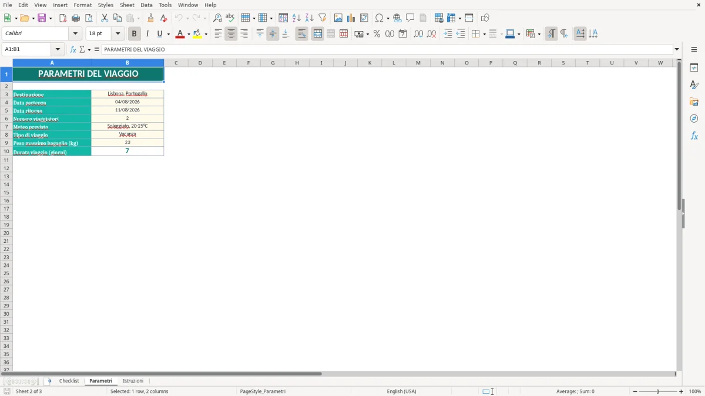Open the Font Color dropdown arrow
This screenshot has height=396, width=705.
pyautogui.click(x=189, y=34)
